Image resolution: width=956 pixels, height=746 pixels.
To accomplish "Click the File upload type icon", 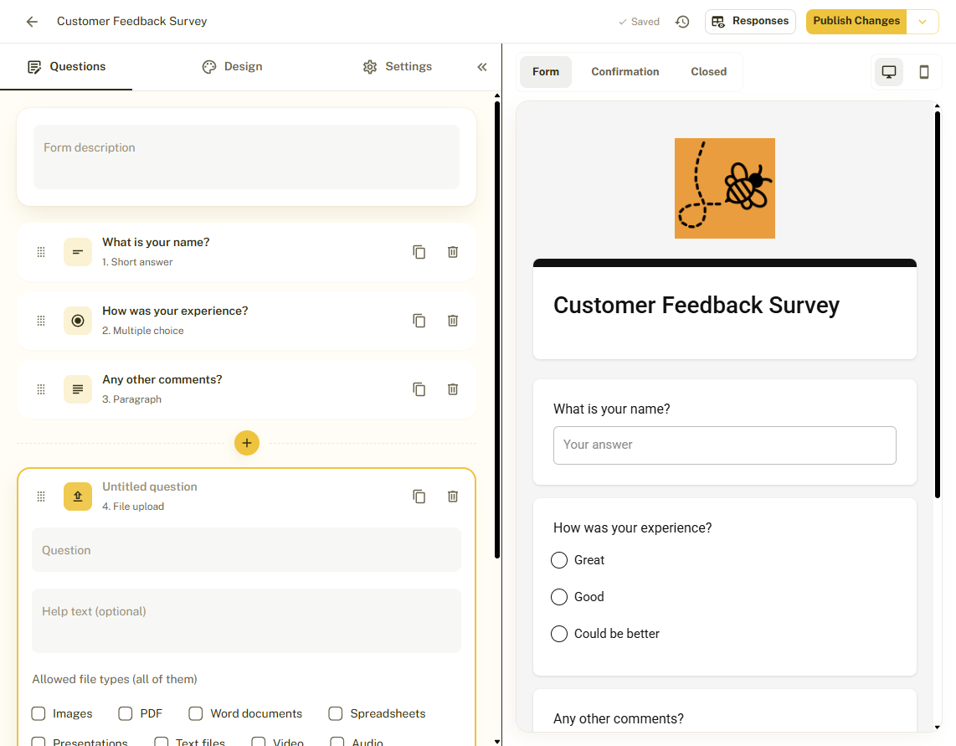I will pos(78,496).
